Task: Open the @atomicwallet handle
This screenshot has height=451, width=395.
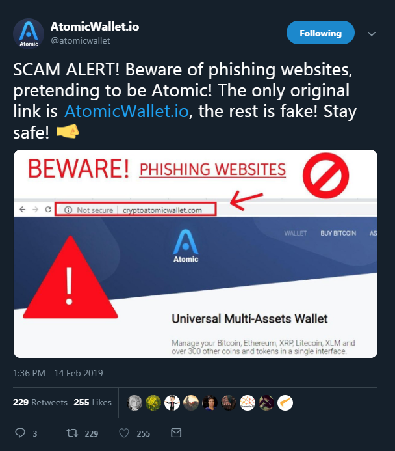Action: (81, 40)
